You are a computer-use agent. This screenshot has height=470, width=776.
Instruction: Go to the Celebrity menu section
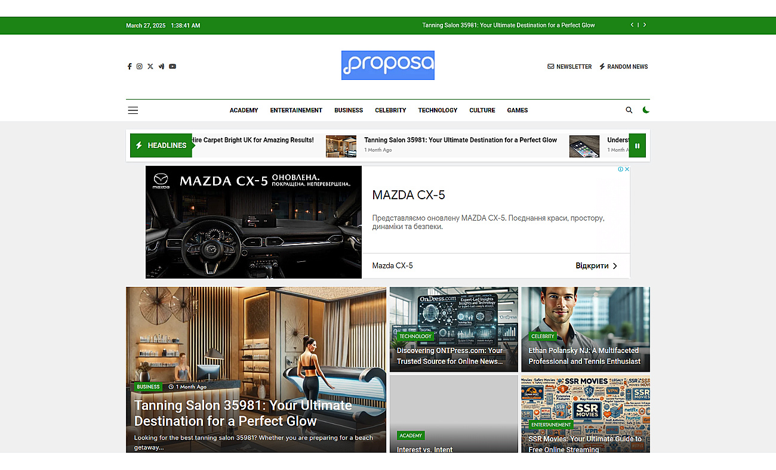coord(390,110)
